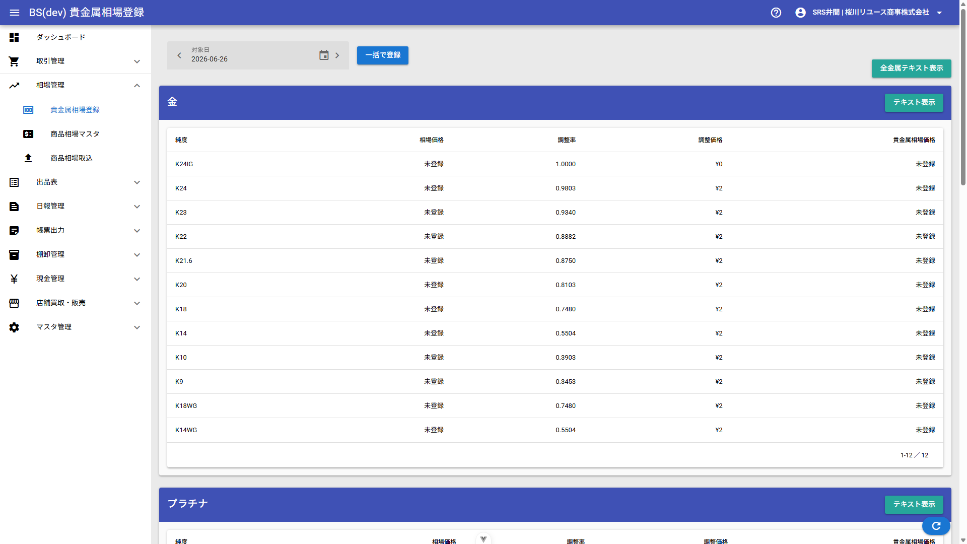Viewport: 967px width, 544px height.
Task: Click the 現金管理 yen icon
Action: [x=14, y=279]
